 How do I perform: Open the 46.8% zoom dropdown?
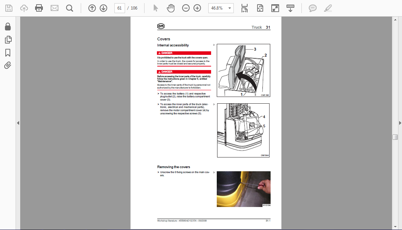[221, 8]
